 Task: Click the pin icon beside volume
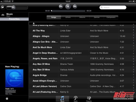tap(3, 7)
